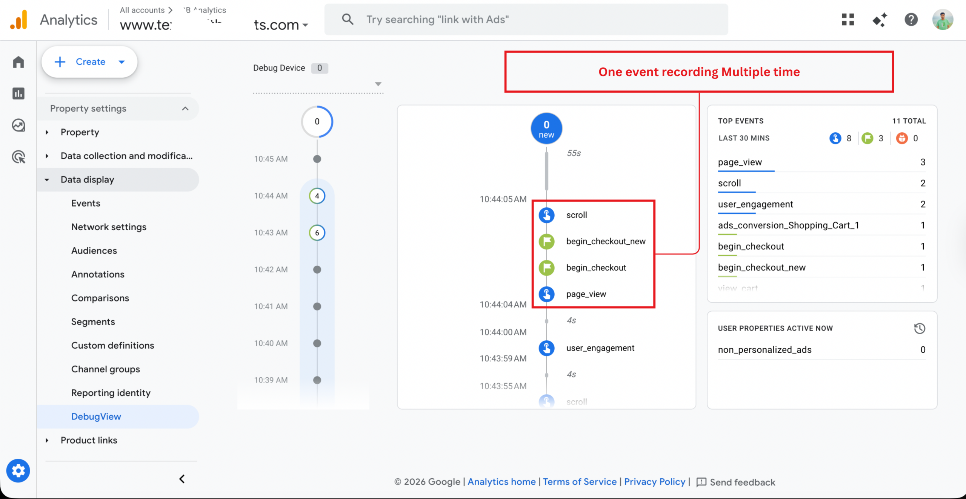Click the Privacy Policy link
The width and height of the screenshot is (966, 499).
pyautogui.click(x=654, y=482)
